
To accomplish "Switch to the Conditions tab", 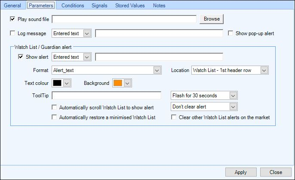I will point(73,6).
